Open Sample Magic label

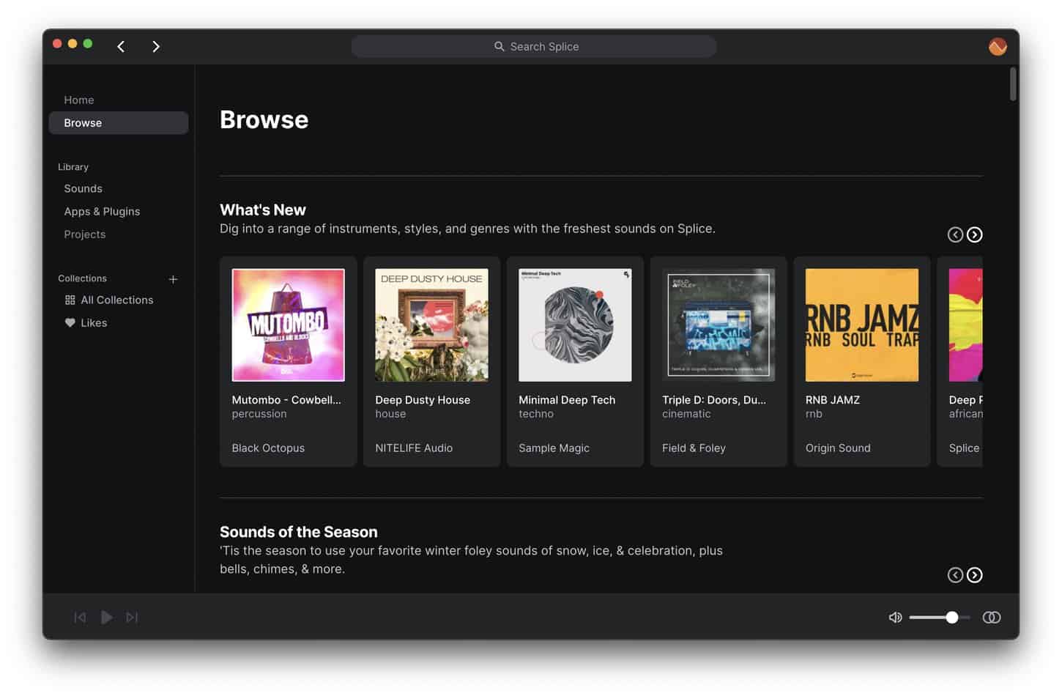click(554, 448)
